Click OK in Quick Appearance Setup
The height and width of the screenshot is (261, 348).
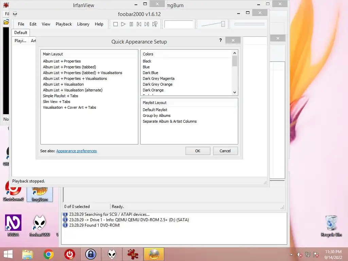[197, 151]
